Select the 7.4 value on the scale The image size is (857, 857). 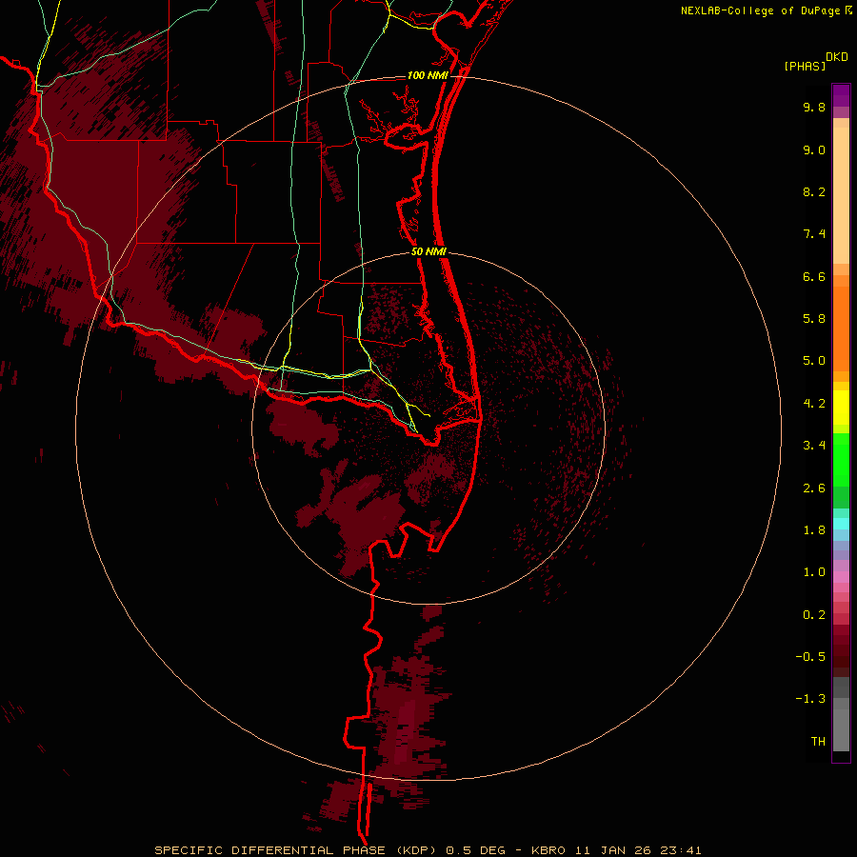[814, 234]
